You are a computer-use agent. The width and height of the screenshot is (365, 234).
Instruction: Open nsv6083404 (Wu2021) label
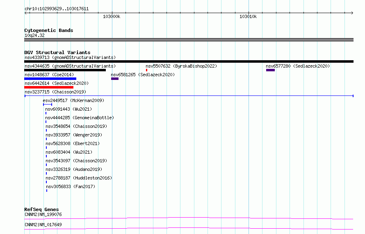point(69,152)
